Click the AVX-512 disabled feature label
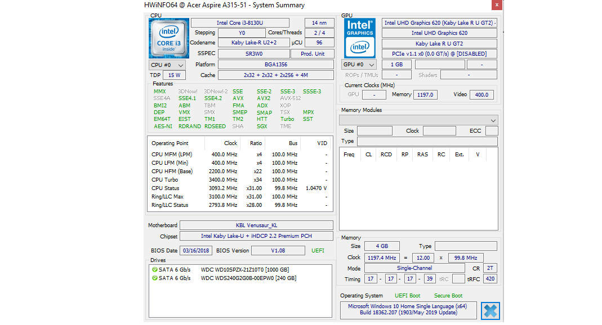Screen dimensions: 602x325 (x=291, y=98)
